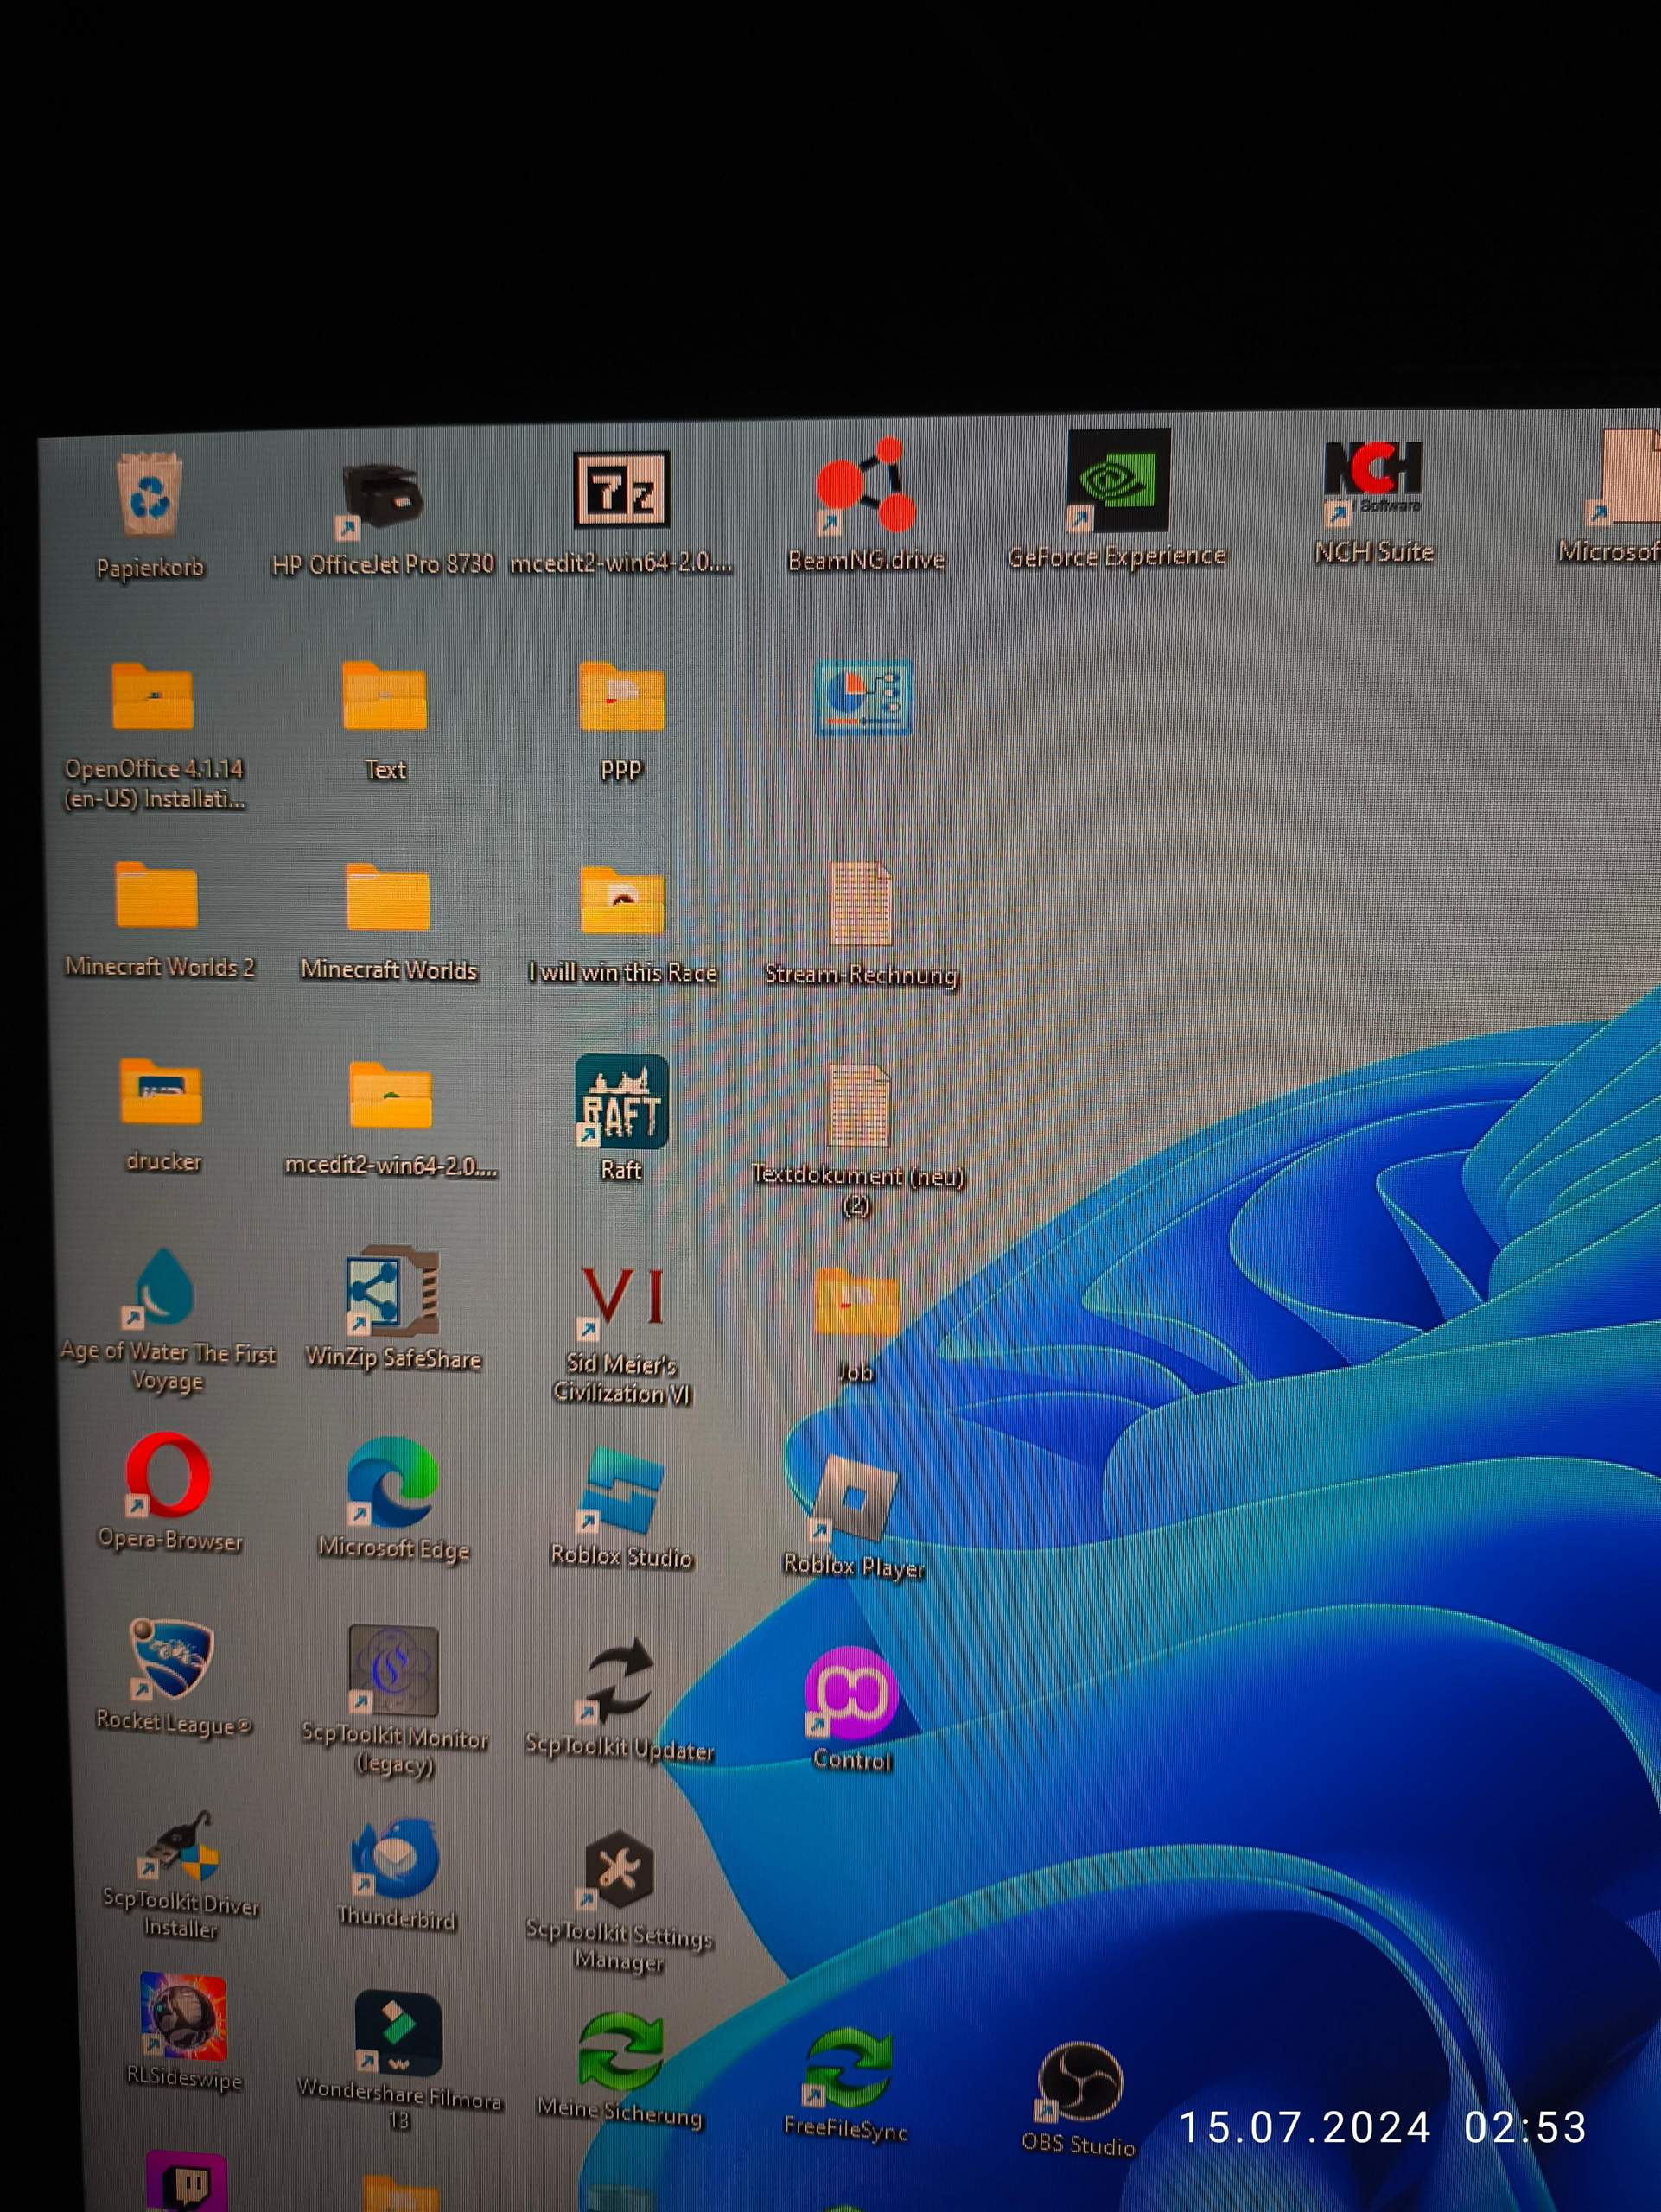Open GeForce Experience
Image resolution: width=1661 pixels, height=2212 pixels.
click(x=1117, y=481)
